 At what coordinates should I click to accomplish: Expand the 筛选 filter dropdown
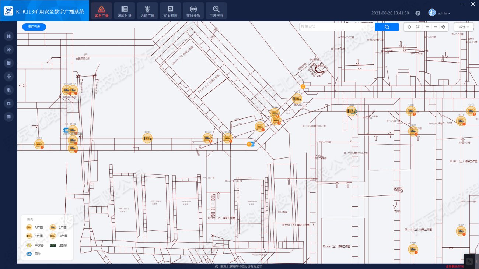coord(464,27)
